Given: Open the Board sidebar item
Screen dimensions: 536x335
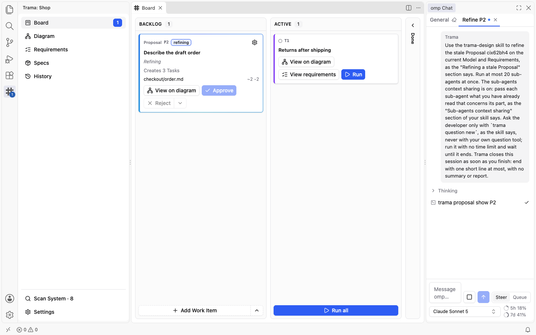Looking at the screenshot, I should (73, 23).
